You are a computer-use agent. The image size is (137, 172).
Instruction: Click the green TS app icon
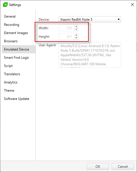click(x=5, y=5)
